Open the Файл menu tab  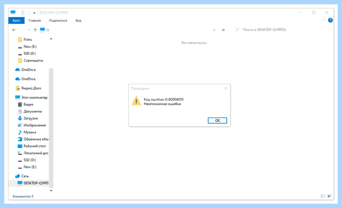[17, 21]
